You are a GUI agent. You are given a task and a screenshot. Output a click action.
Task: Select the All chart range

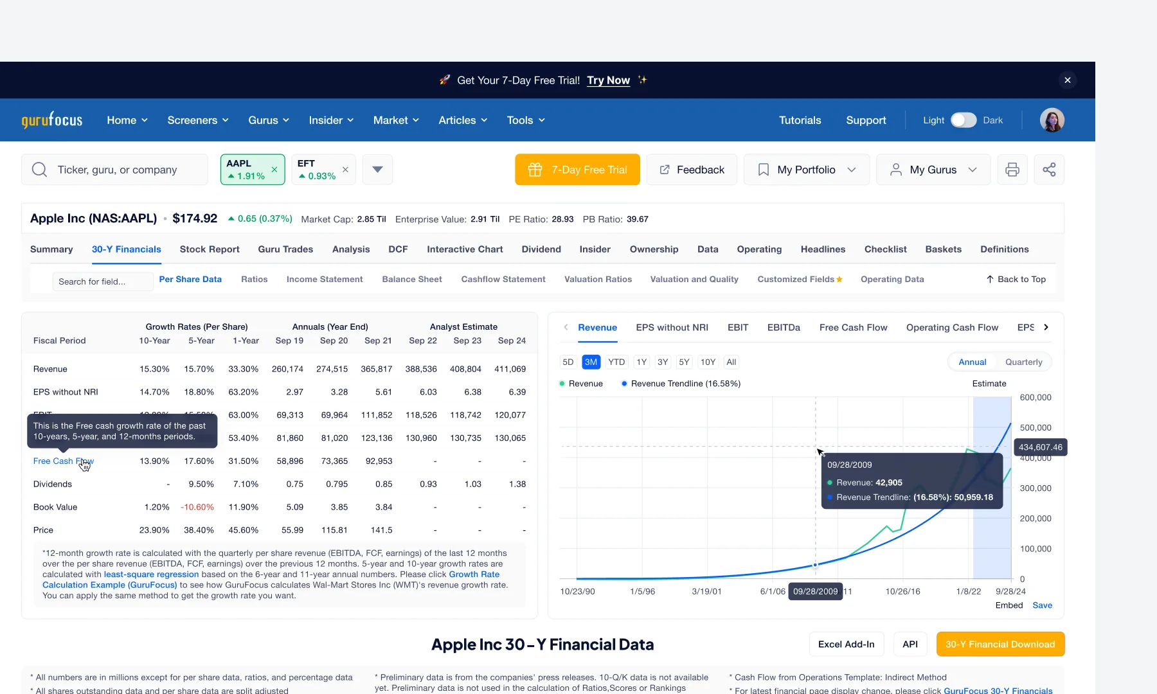[x=731, y=362]
